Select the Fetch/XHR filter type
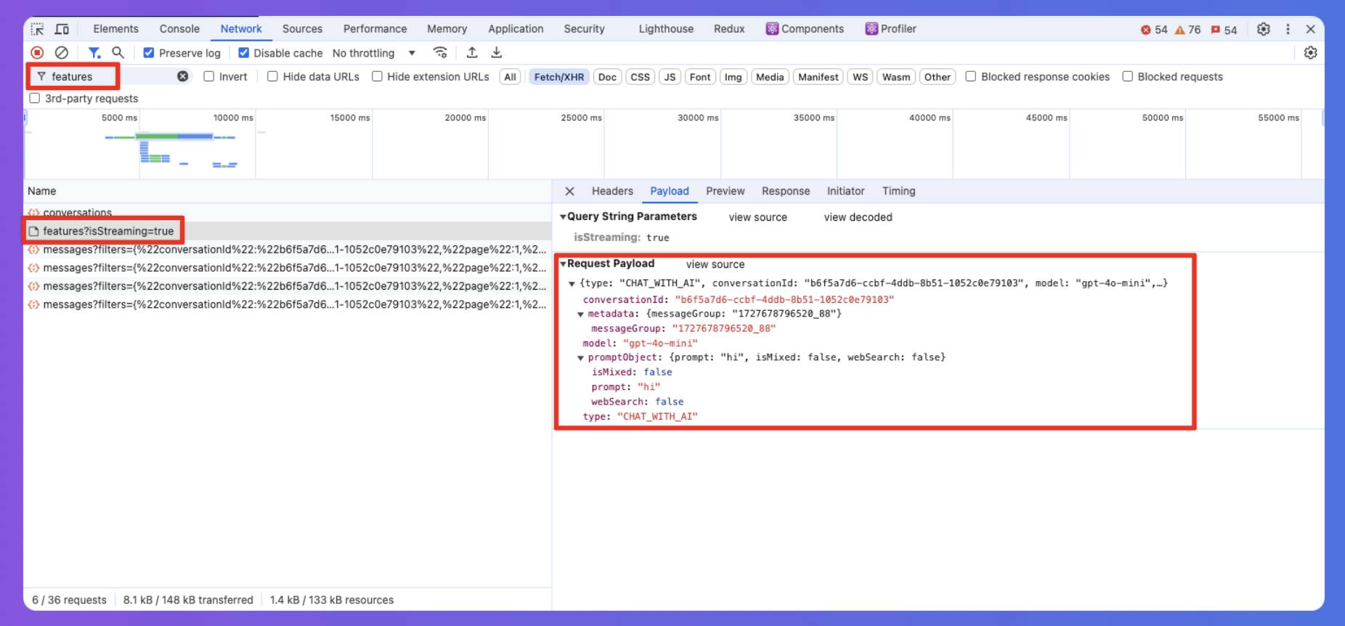This screenshot has width=1345, height=626. 559,77
